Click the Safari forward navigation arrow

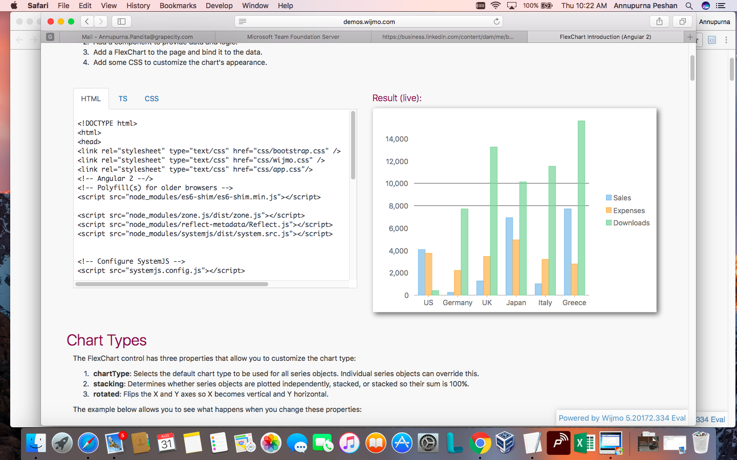pyautogui.click(x=101, y=21)
